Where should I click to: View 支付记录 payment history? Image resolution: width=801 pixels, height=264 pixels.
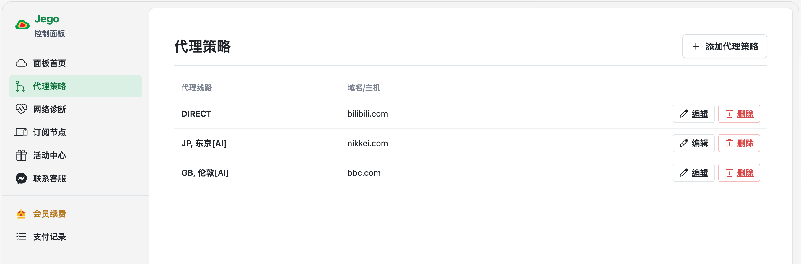click(x=76, y=237)
